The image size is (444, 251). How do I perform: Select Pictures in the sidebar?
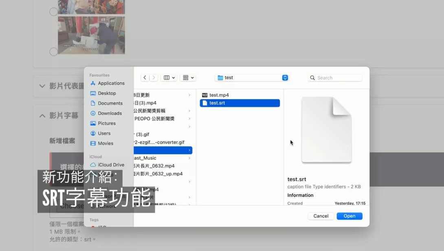click(x=103, y=123)
